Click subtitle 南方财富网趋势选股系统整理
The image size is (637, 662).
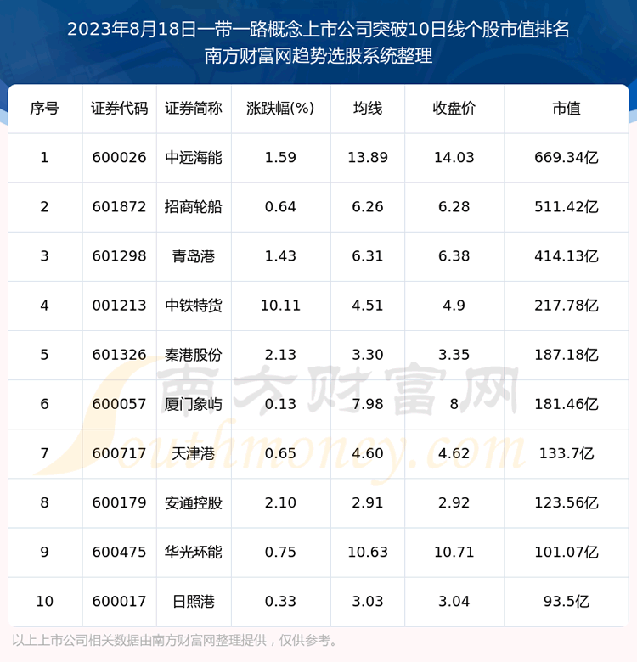[x=318, y=56]
